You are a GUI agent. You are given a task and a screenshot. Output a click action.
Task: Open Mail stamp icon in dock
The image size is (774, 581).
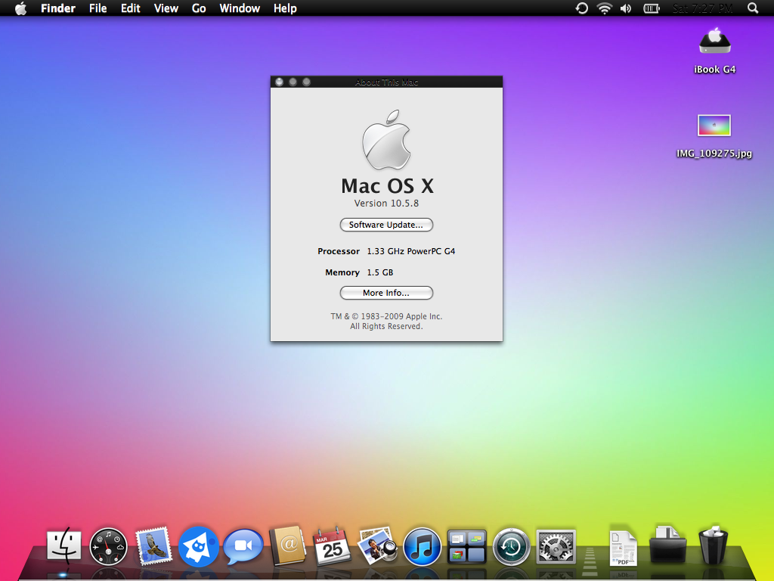pyautogui.click(x=153, y=545)
